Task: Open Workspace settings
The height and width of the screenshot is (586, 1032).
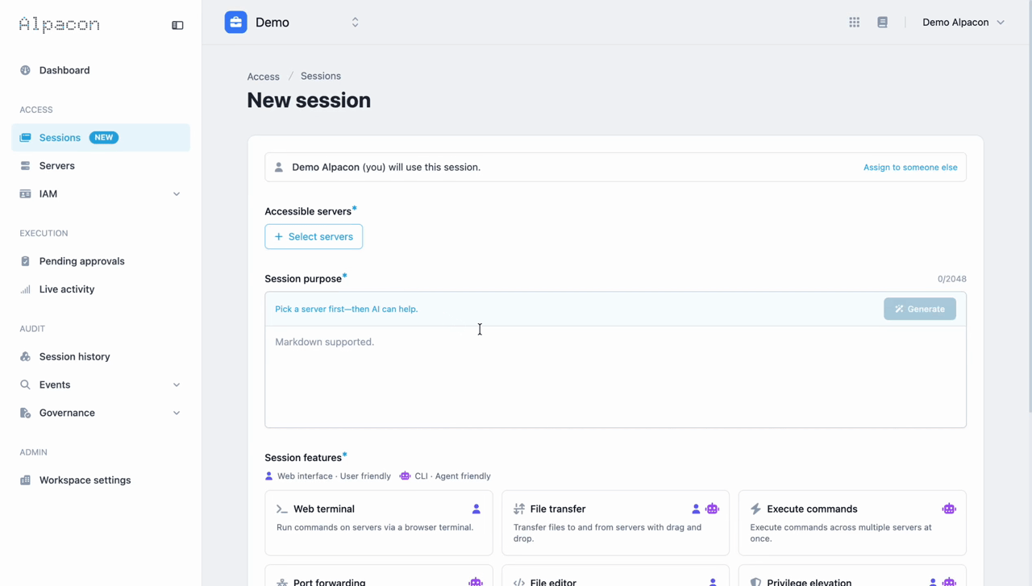Action: [x=101, y=480]
